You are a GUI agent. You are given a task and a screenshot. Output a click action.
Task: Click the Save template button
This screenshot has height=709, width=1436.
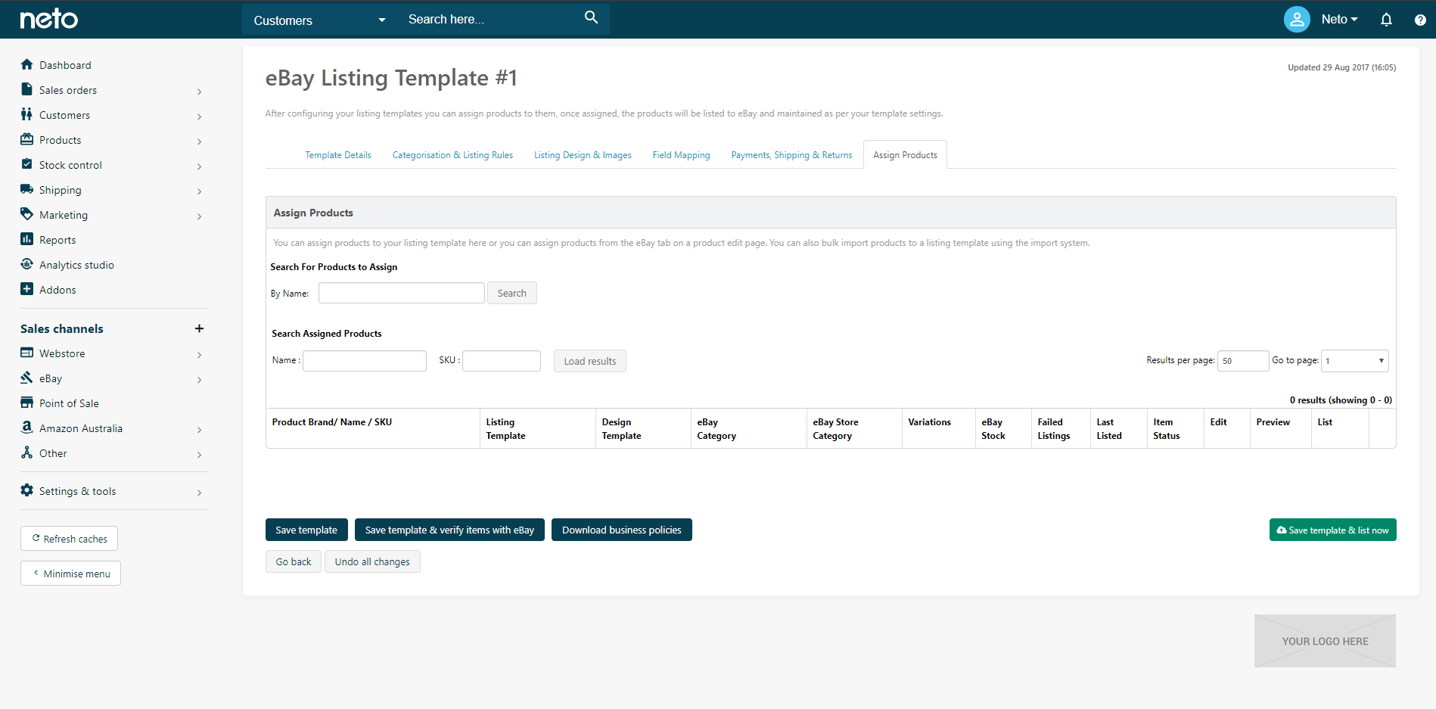click(x=306, y=530)
